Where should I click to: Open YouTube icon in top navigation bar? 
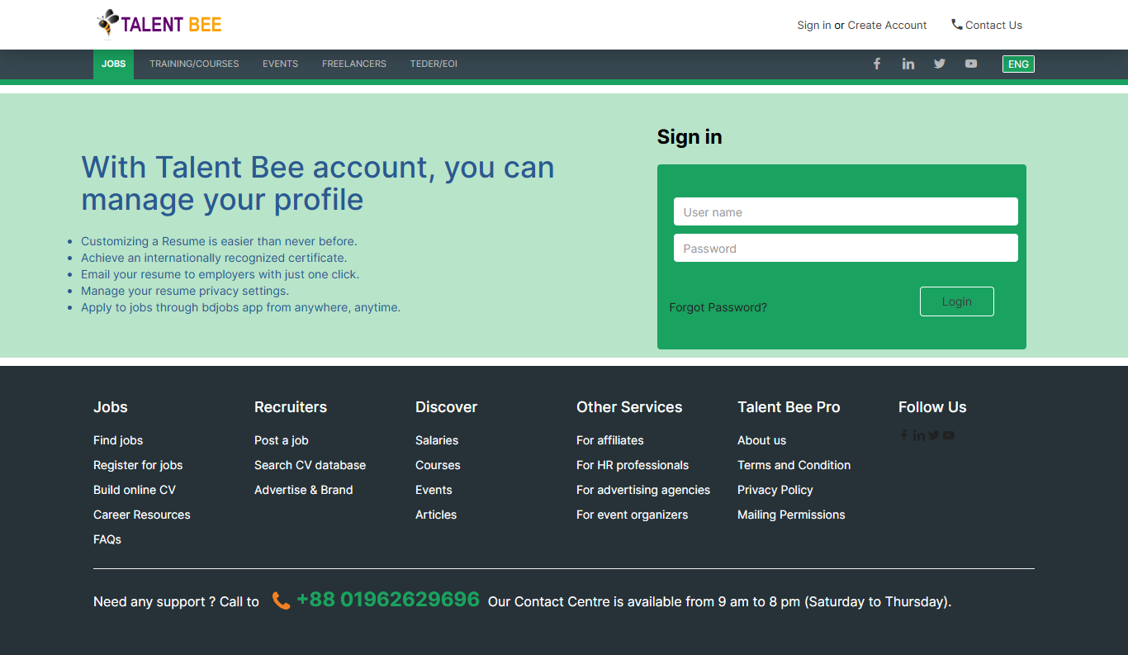pyautogui.click(x=971, y=64)
